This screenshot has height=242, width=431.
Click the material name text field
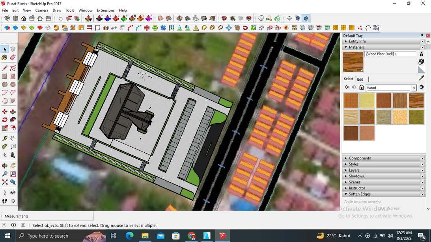(x=390, y=54)
